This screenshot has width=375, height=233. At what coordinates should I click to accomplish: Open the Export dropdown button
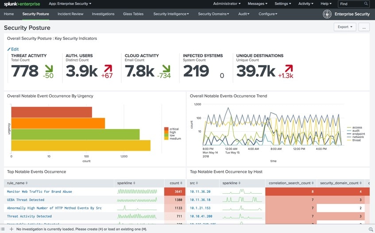point(345,27)
